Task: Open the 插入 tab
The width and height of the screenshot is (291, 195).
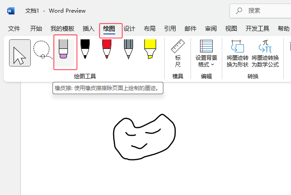Action: click(x=89, y=29)
